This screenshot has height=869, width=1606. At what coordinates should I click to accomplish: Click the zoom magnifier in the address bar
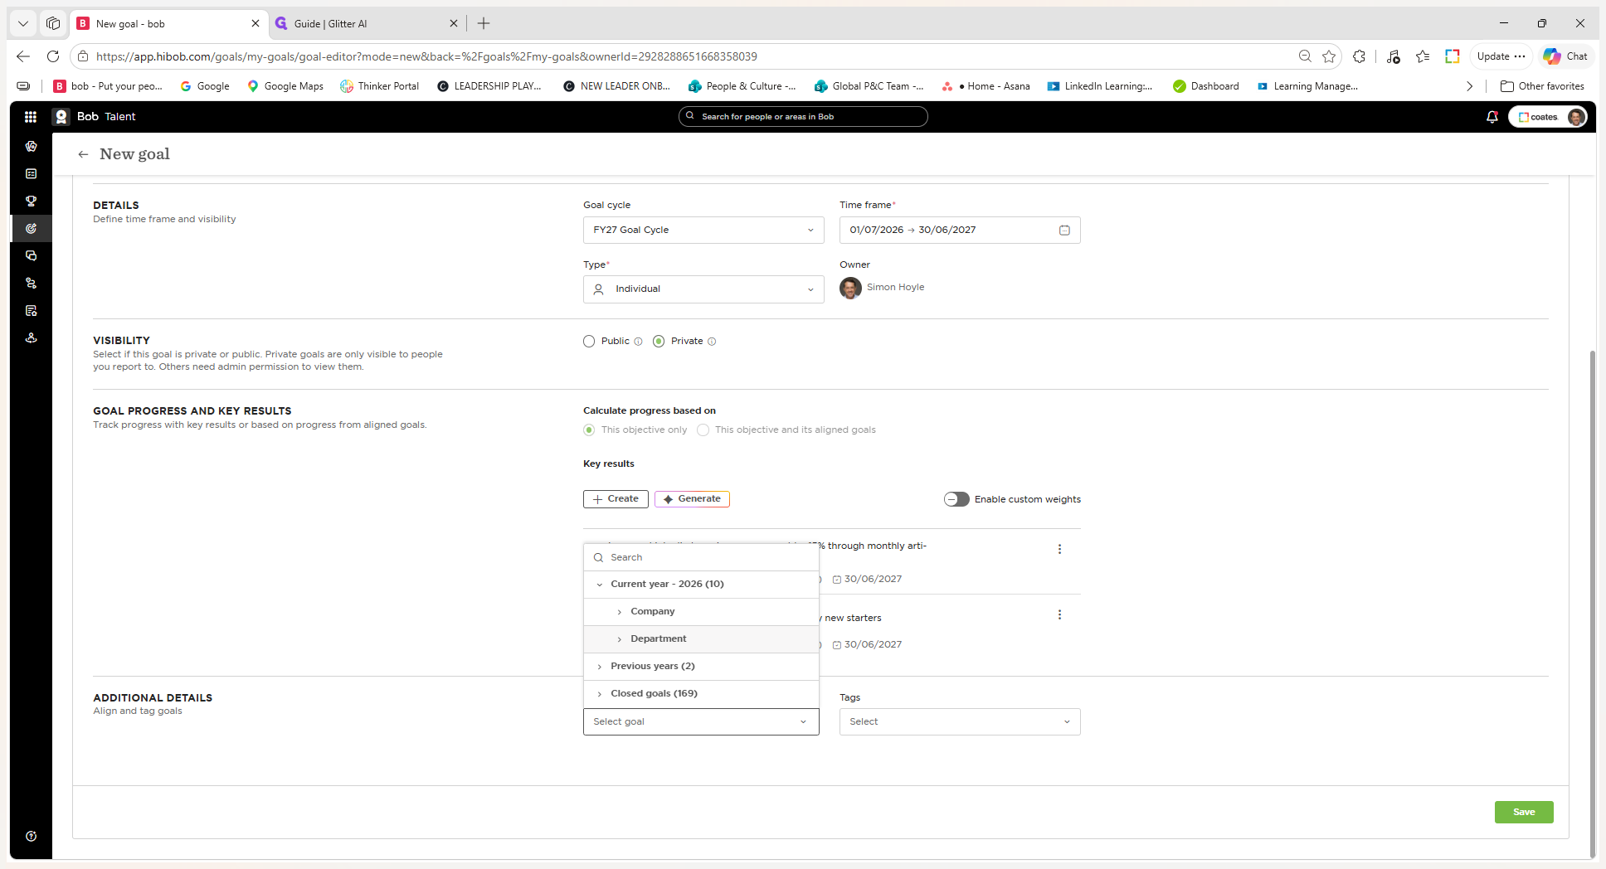point(1305,56)
